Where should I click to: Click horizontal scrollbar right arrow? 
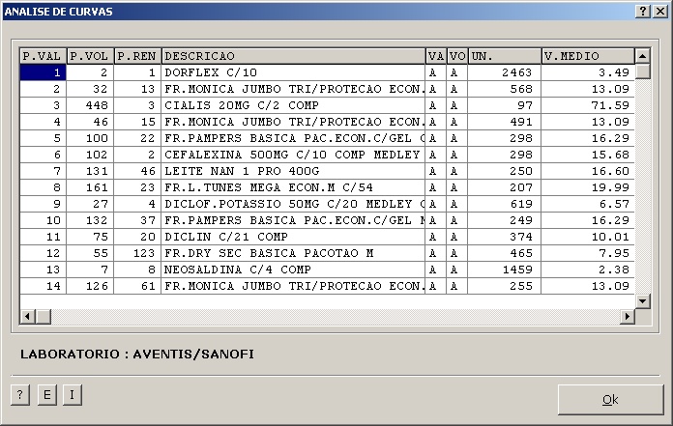click(628, 317)
